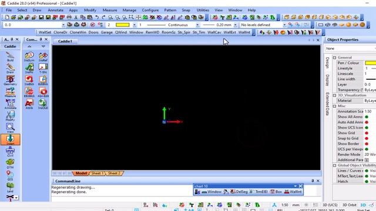Collapse the 3D_Visualization section
The image size is (376, 211).
pyautogui.click(x=334, y=96)
